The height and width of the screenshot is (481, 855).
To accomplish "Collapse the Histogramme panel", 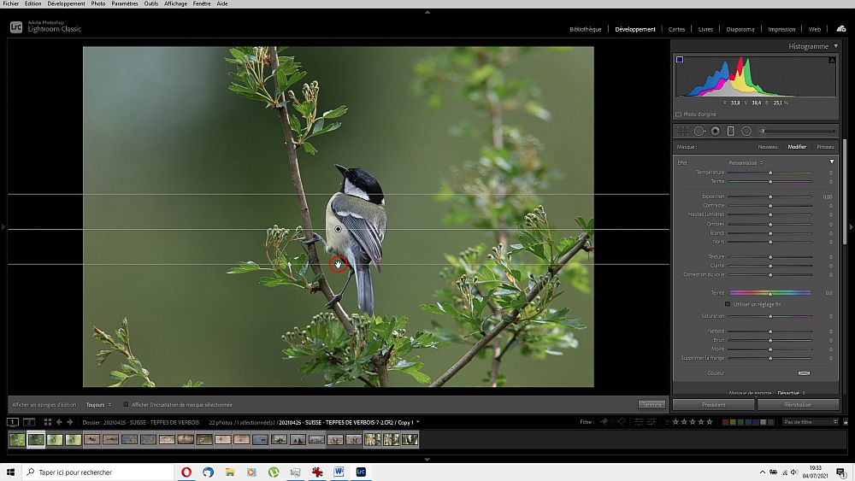I will point(835,46).
